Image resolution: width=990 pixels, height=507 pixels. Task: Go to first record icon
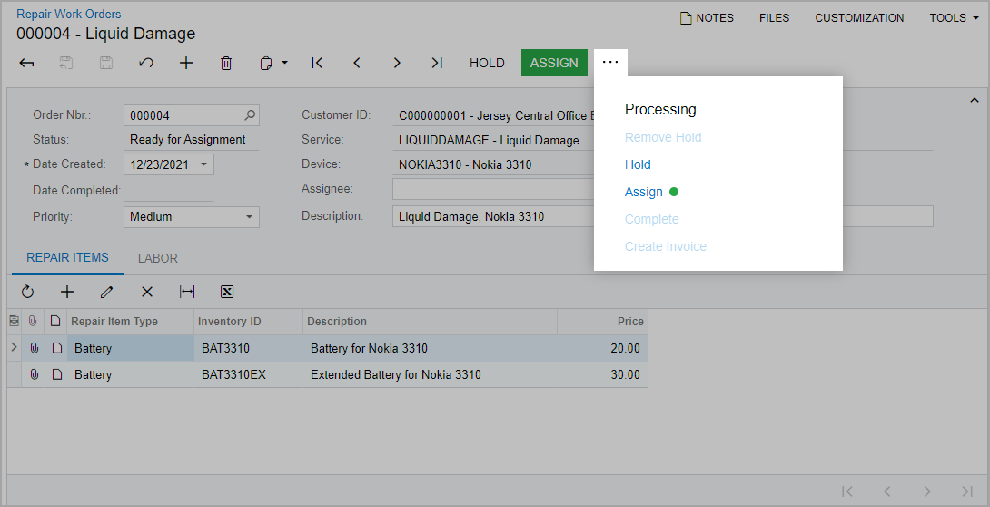pyautogui.click(x=317, y=63)
